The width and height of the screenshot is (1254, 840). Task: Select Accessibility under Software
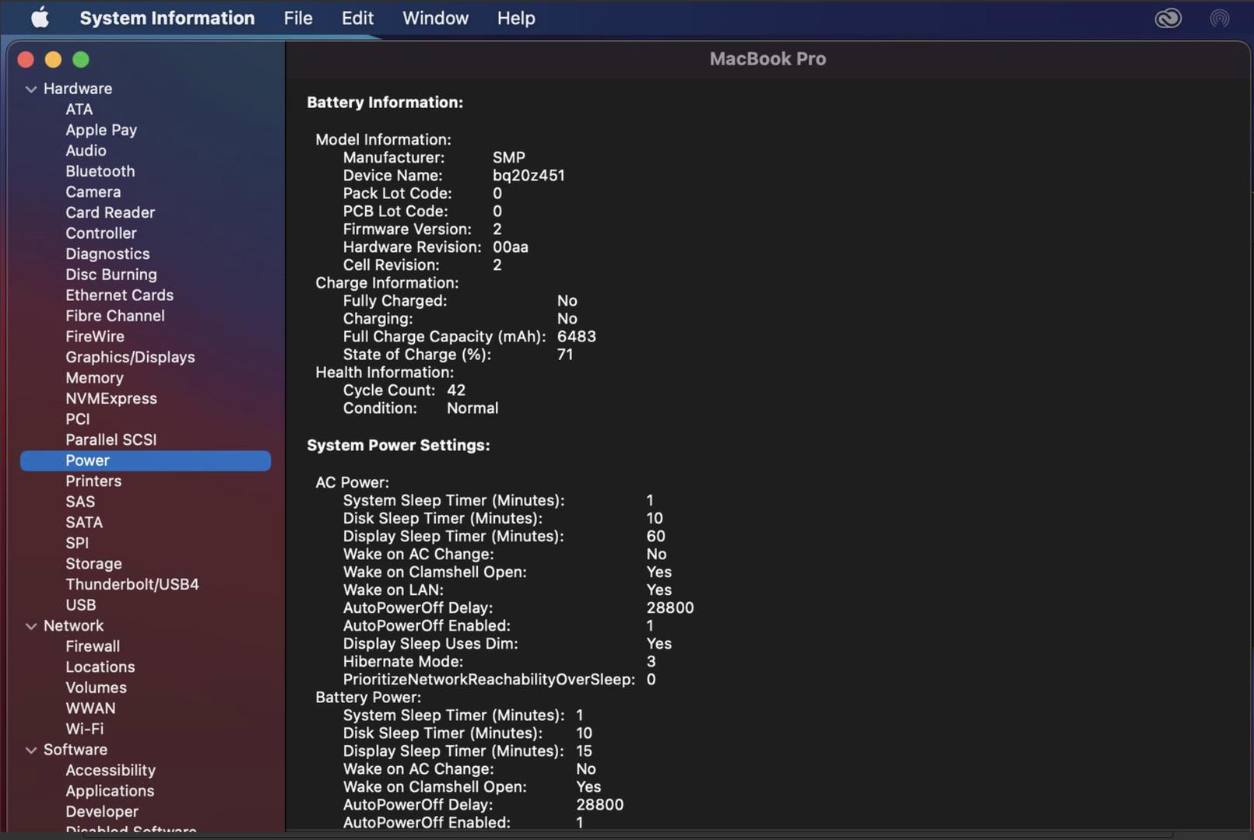point(111,770)
